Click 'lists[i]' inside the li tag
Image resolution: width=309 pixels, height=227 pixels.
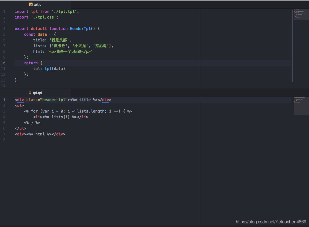coord(61,117)
